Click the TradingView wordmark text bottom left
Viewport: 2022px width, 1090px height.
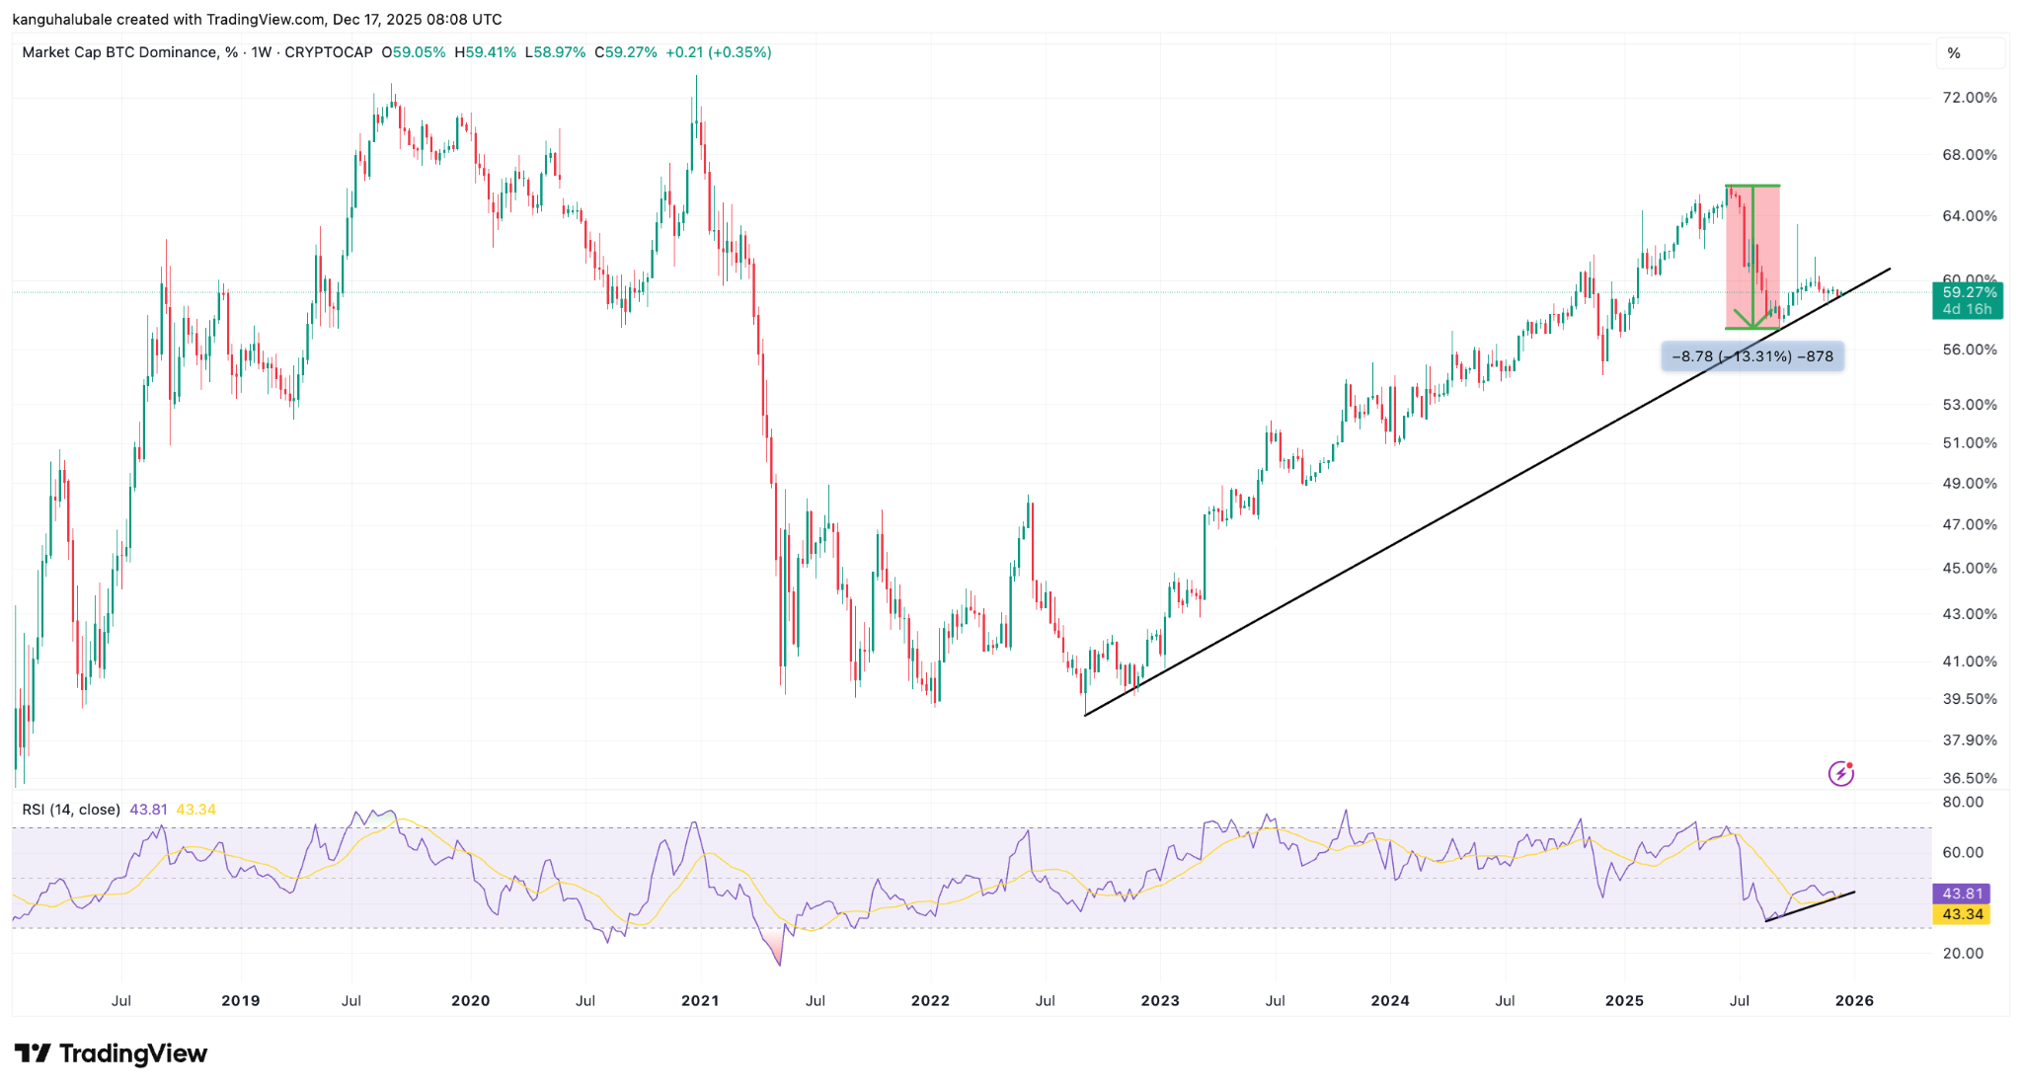pyautogui.click(x=133, y=1053)
